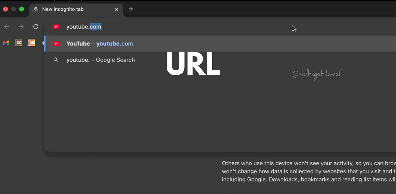Click the magnifier icon beside the Google Search suggestion
This screenshot has width=396, height=194.
[x=56, y=60]
